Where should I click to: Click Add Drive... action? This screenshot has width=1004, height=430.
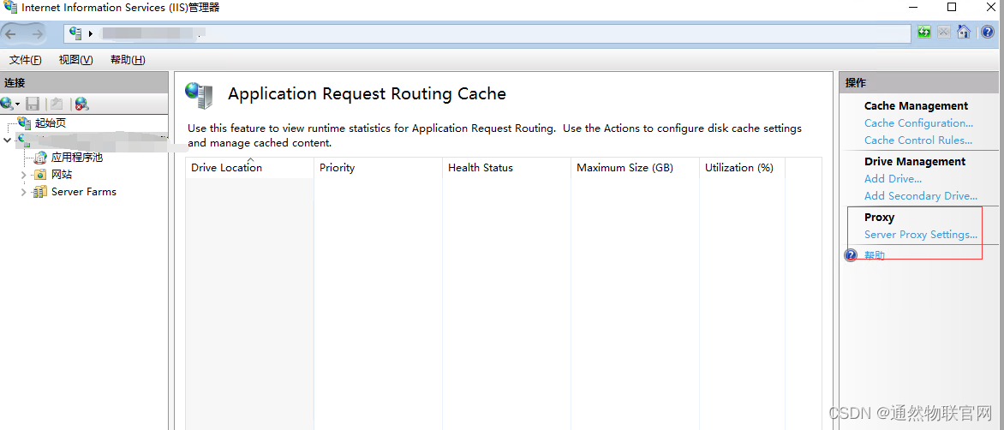point(893,178)
